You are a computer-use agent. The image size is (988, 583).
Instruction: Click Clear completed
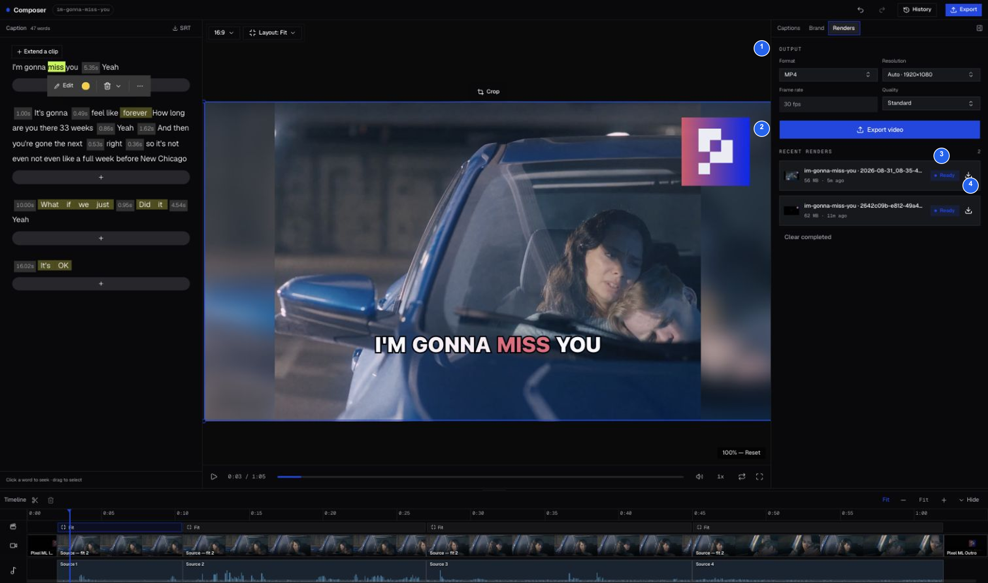tap(808, 237)
